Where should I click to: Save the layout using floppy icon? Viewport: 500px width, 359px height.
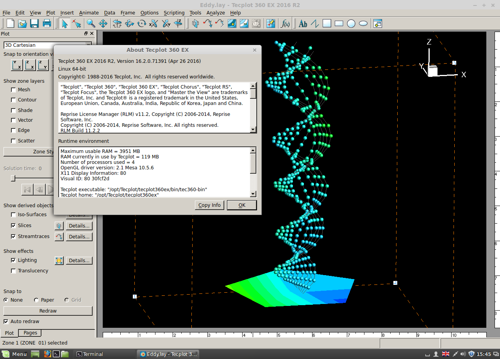tap(34, 23)
